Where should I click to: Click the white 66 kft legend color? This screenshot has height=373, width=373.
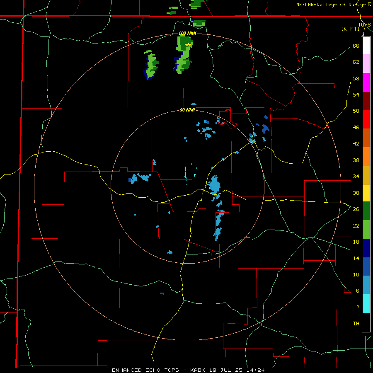pos(366,46)
